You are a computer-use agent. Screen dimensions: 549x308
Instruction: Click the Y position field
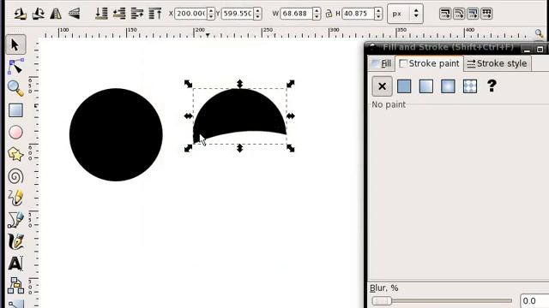tap(238, 14)
